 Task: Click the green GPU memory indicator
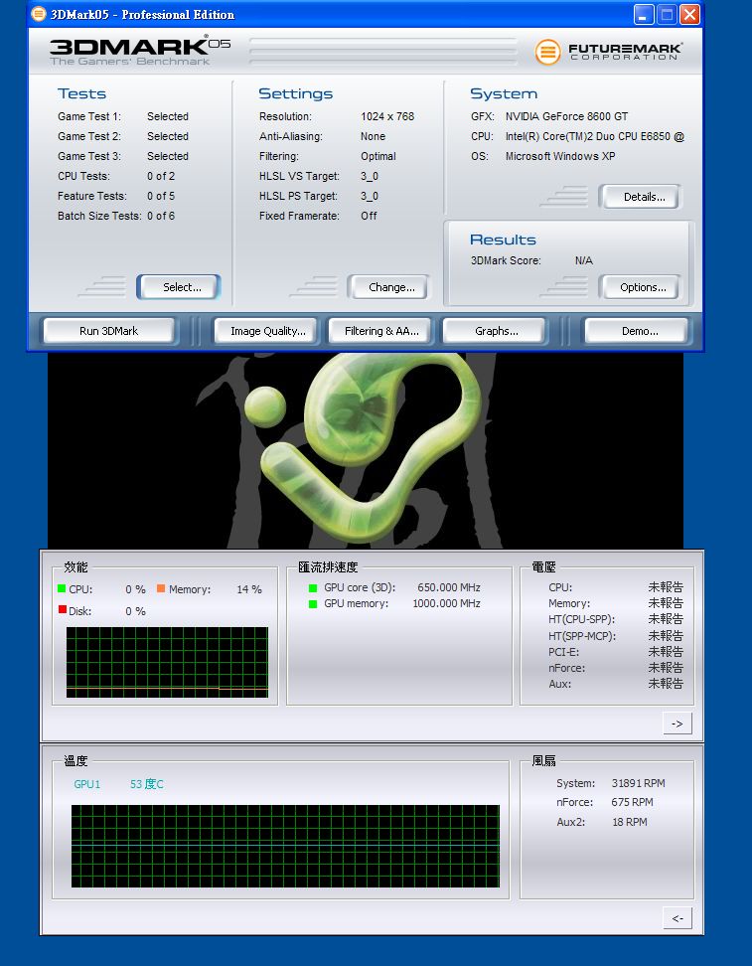coord(313,603)
